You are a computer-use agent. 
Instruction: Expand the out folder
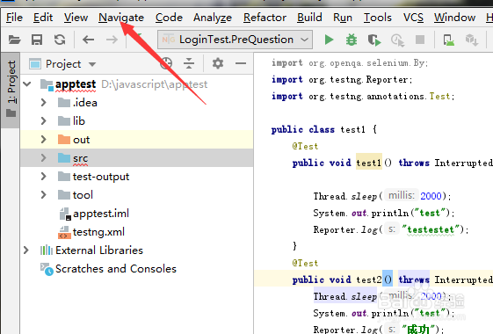44,140
